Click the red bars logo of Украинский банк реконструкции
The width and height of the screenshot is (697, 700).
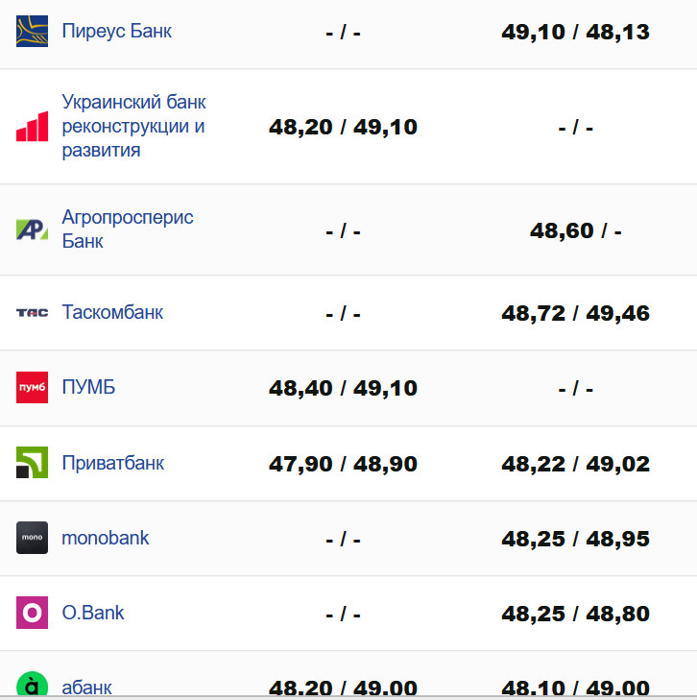point(32,127)
